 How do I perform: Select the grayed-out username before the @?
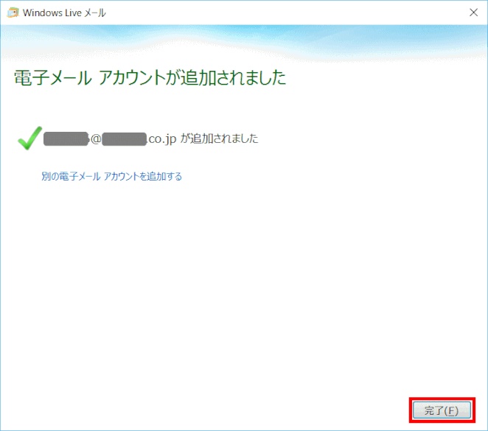pos(66,139)
